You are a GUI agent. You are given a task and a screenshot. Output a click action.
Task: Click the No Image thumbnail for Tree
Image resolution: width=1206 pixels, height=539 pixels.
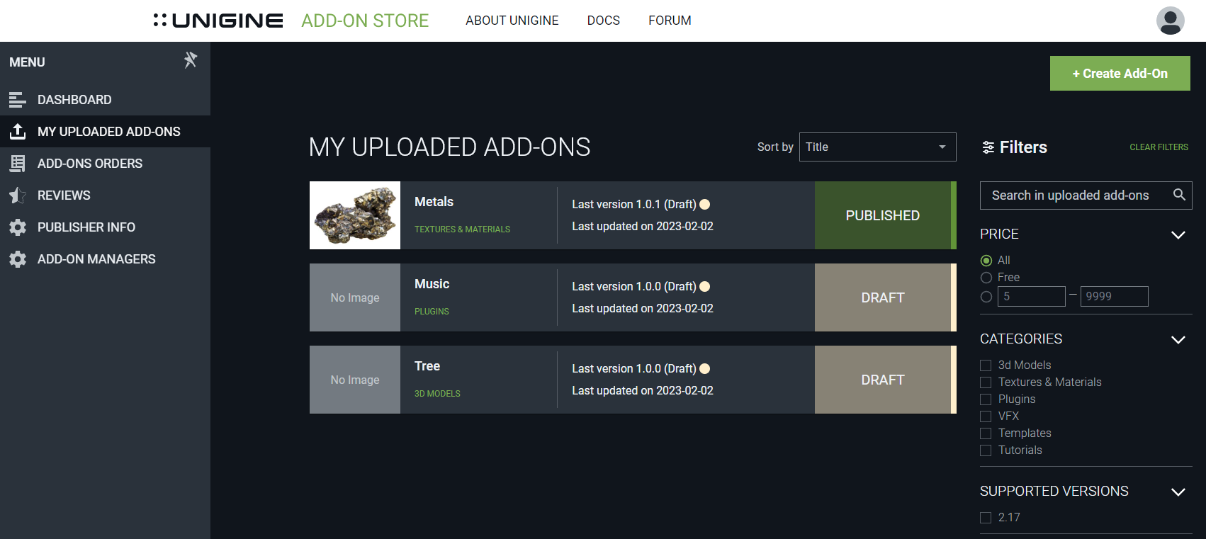[x=355, y=380]
